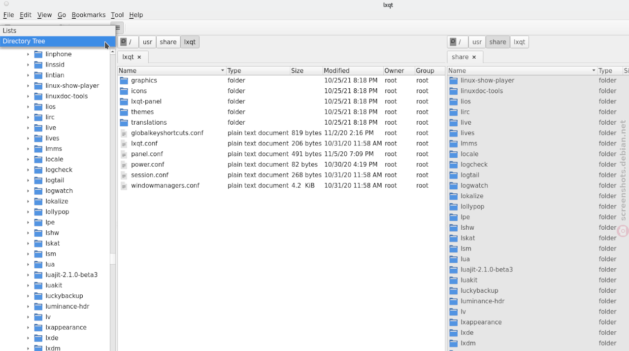The height and width of the screenshot is (351, 629).
Task: Click the linssid folder icon in the directory tree
Action: click(38, 65)
